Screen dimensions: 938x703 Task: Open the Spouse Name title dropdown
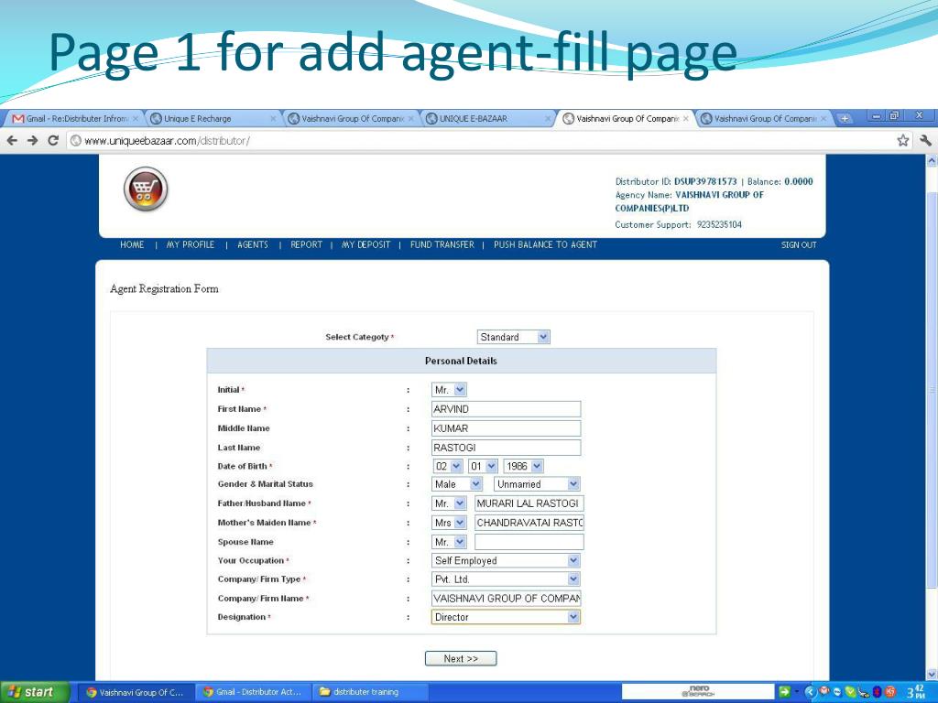(449, 542)
